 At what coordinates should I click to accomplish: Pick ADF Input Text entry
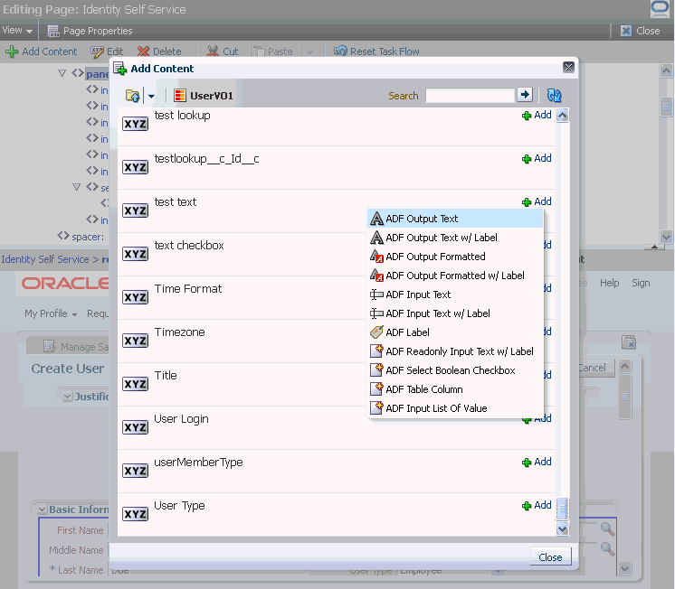point(455,294)
